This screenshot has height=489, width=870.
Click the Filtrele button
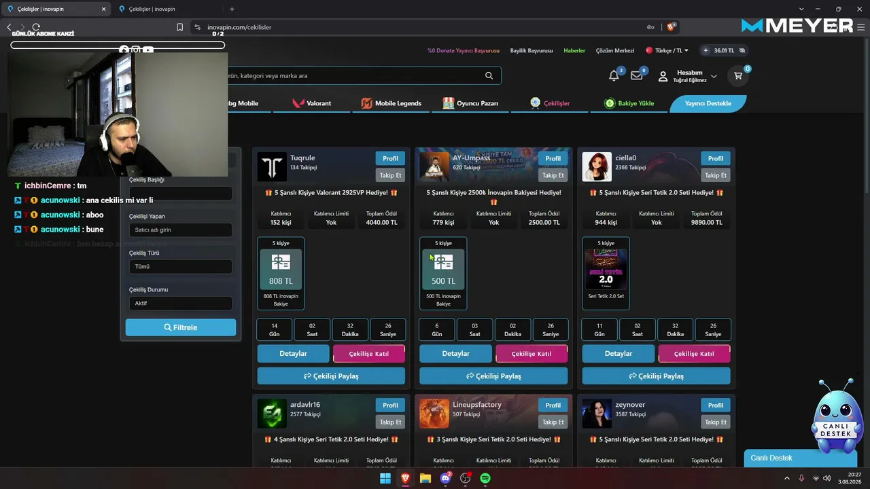[x=181, y=327]
